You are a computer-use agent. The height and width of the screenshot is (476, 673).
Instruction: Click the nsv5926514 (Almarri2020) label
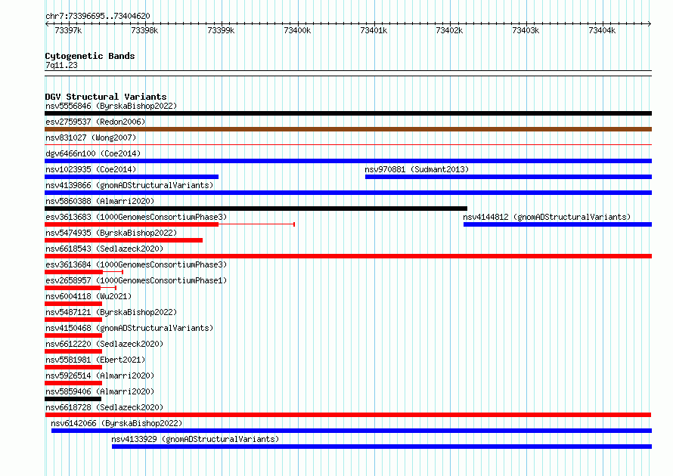pos(100,376)
